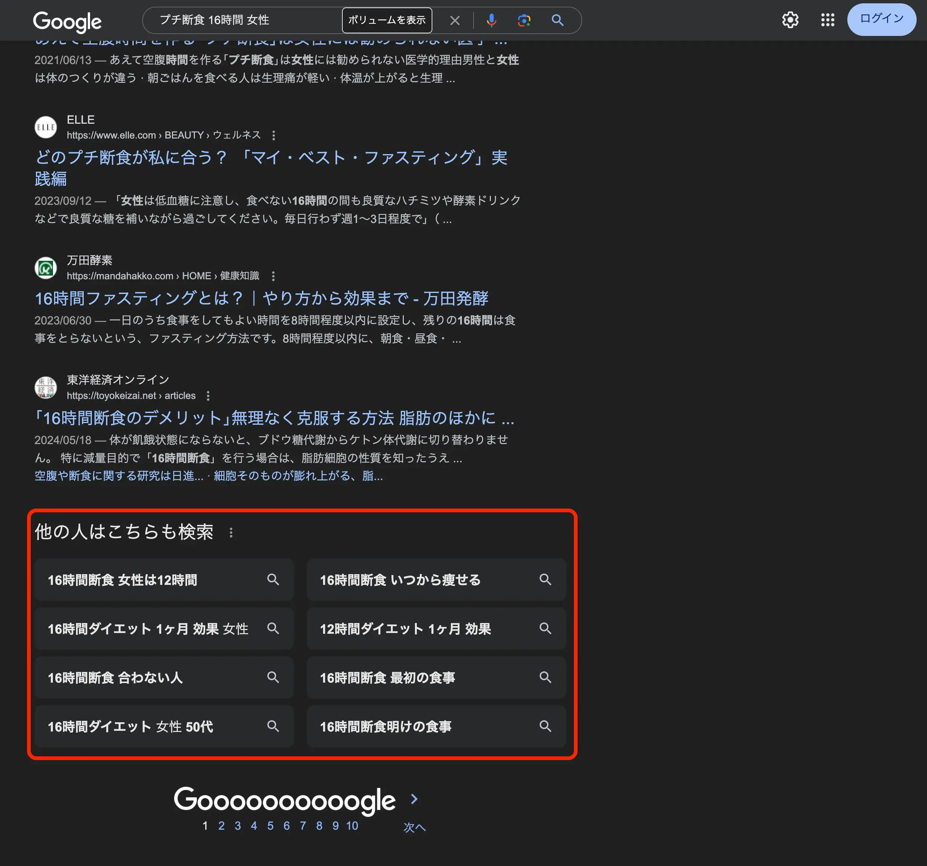
Task: Click the magnifier icon on 16時間断食明けの食事
Action: click(x=546, y=727)
